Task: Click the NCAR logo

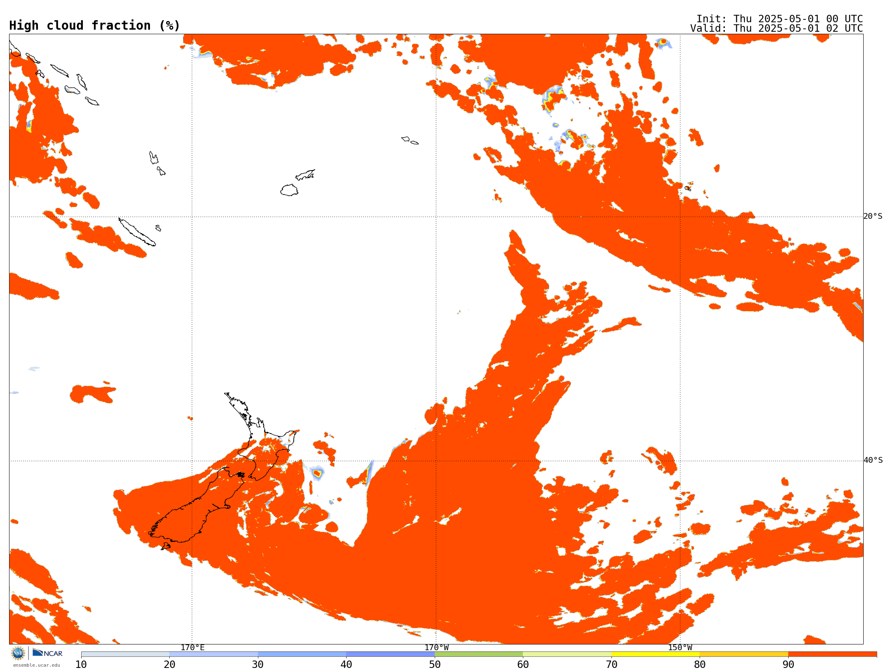Action: (47, 653)
